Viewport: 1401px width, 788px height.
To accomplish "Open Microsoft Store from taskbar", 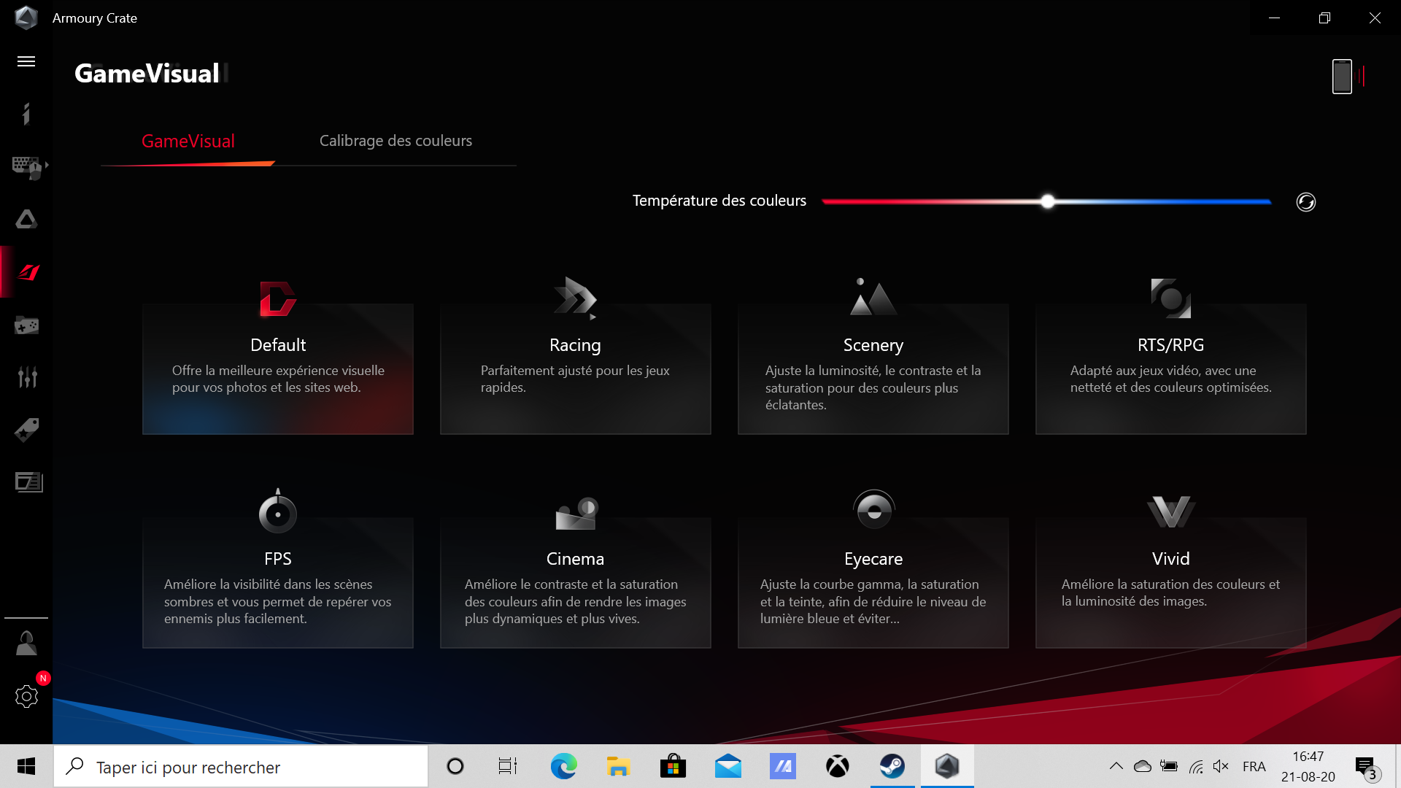I will click(x=673, y=766).
